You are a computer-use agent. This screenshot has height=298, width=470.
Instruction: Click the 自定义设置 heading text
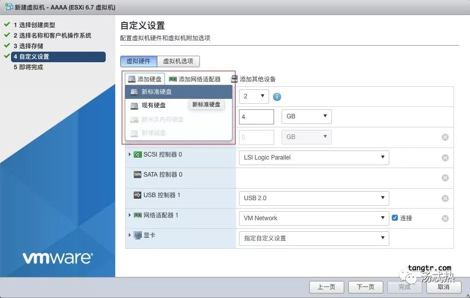pyautogui.click(x=143, y=26)
